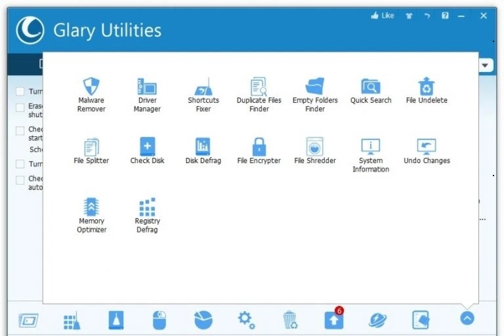Toggle the 'Eras...' checkbox
Screen dimensions: 504x336
[20, 107]
